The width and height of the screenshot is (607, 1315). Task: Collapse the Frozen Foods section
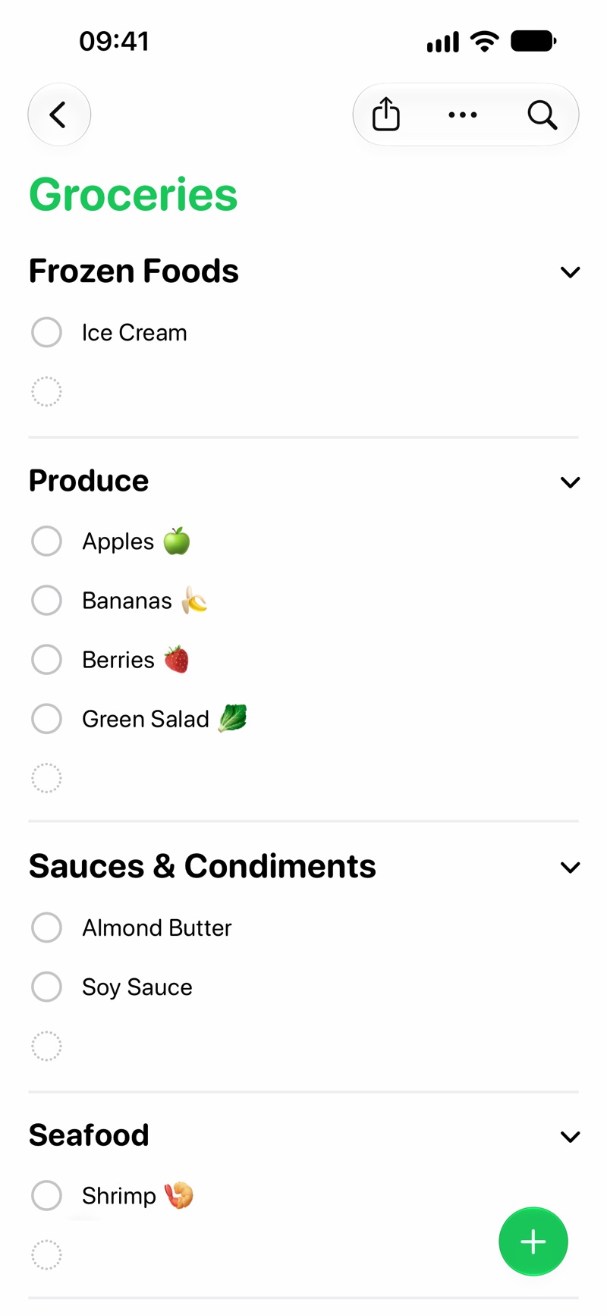pyautogui.click(x=570, y=272)
